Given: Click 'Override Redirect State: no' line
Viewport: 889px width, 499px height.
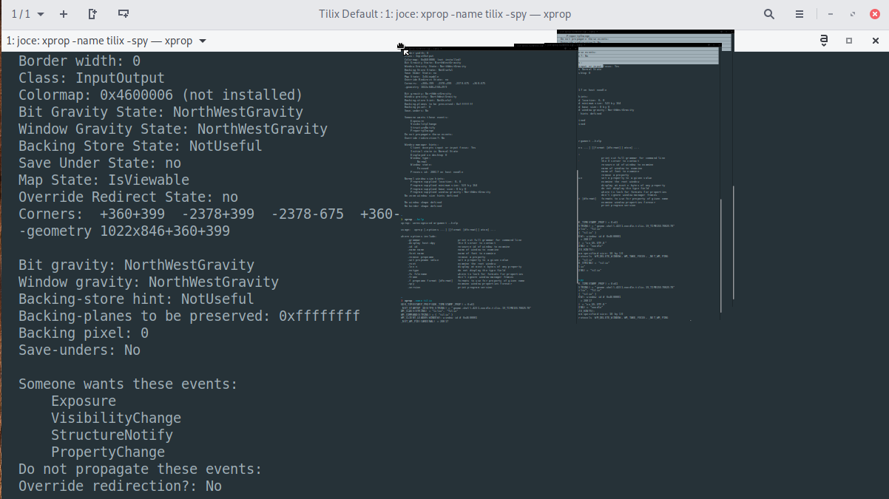Looking at the screenshot, I should coord(128,197).
